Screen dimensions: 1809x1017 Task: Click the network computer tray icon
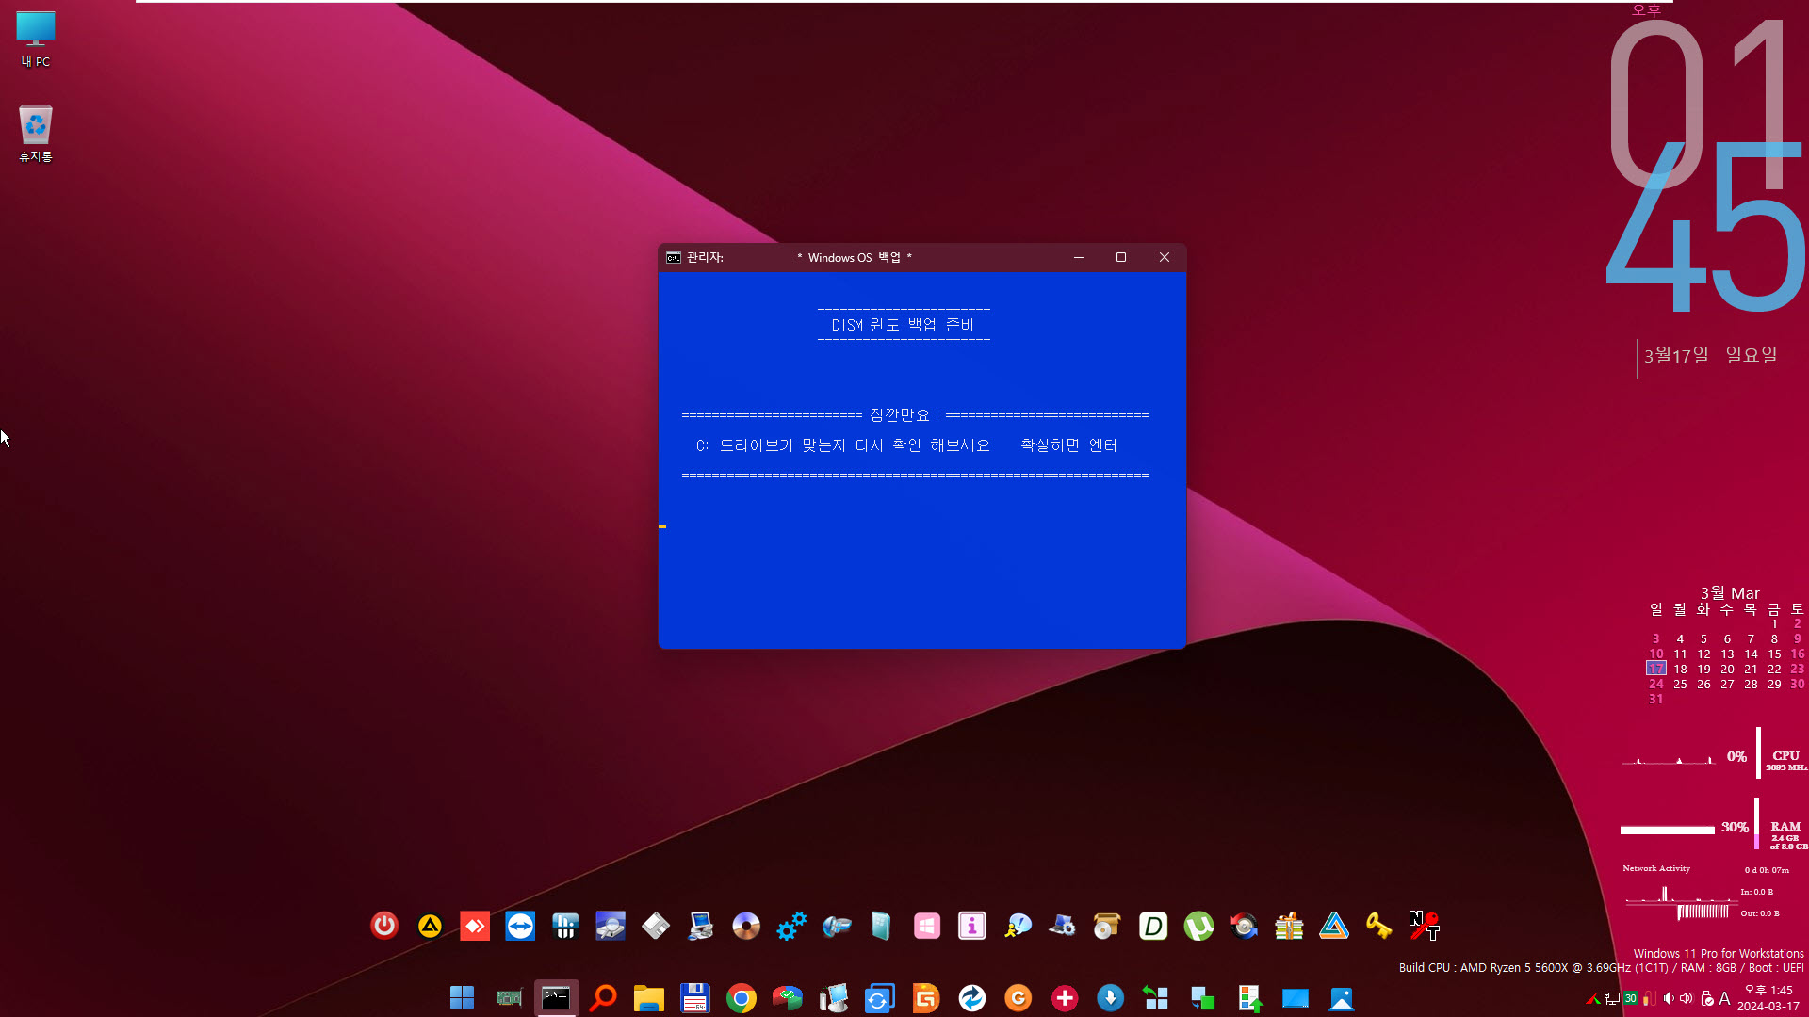coord(1612,998)
